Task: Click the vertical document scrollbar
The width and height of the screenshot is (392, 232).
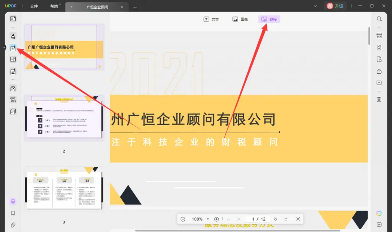Action: point(369,36)
